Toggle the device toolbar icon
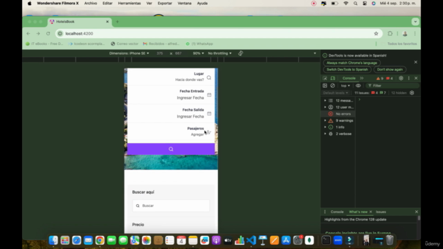The image size is (443, 249). tap(333, 78)
